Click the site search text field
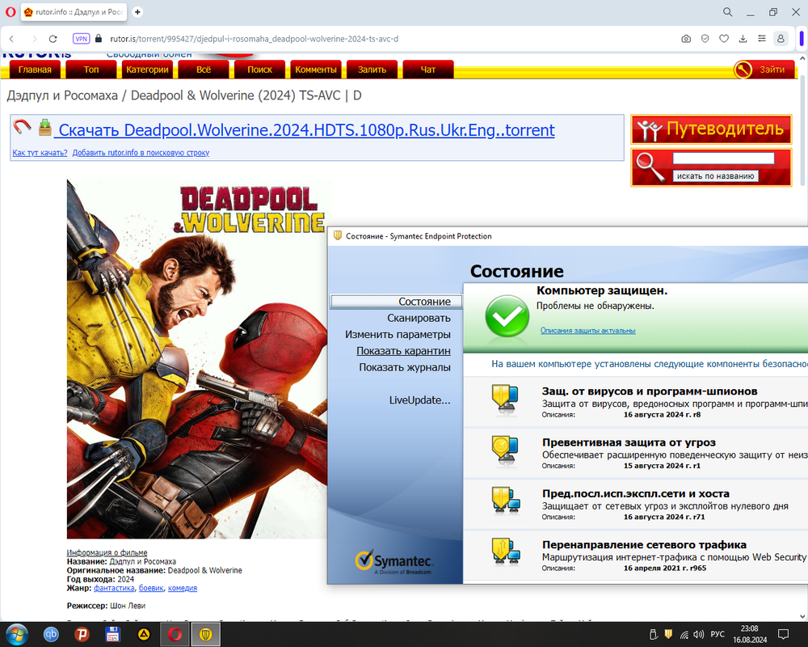 click(x=723, y=159)
